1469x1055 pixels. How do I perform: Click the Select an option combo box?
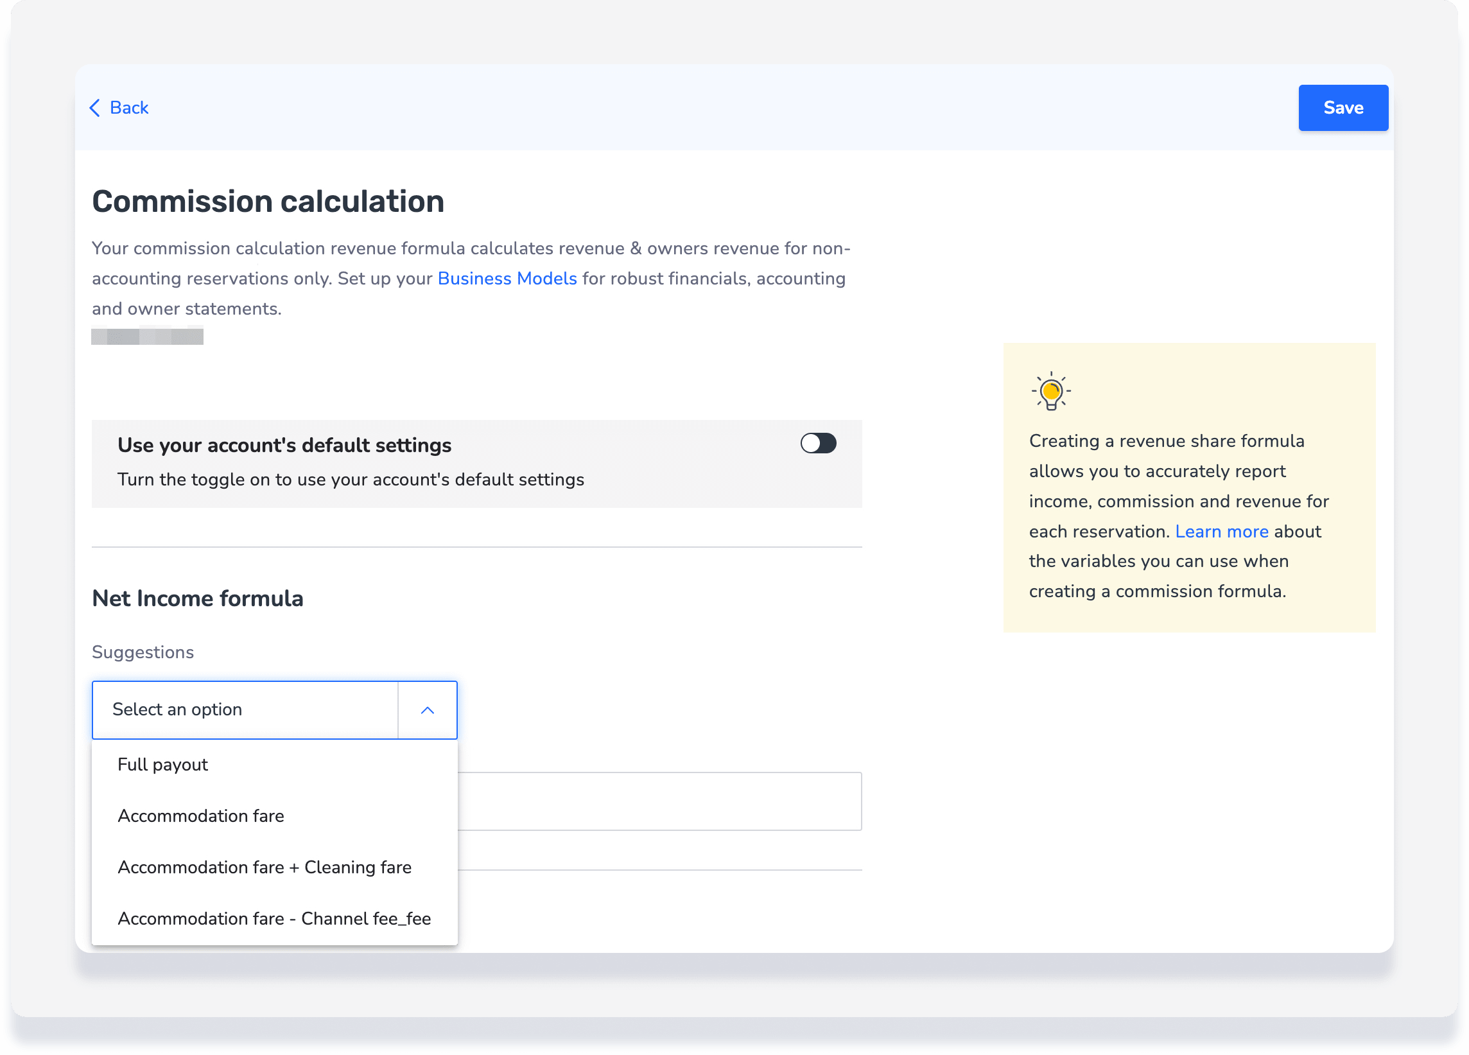(245, 710)
